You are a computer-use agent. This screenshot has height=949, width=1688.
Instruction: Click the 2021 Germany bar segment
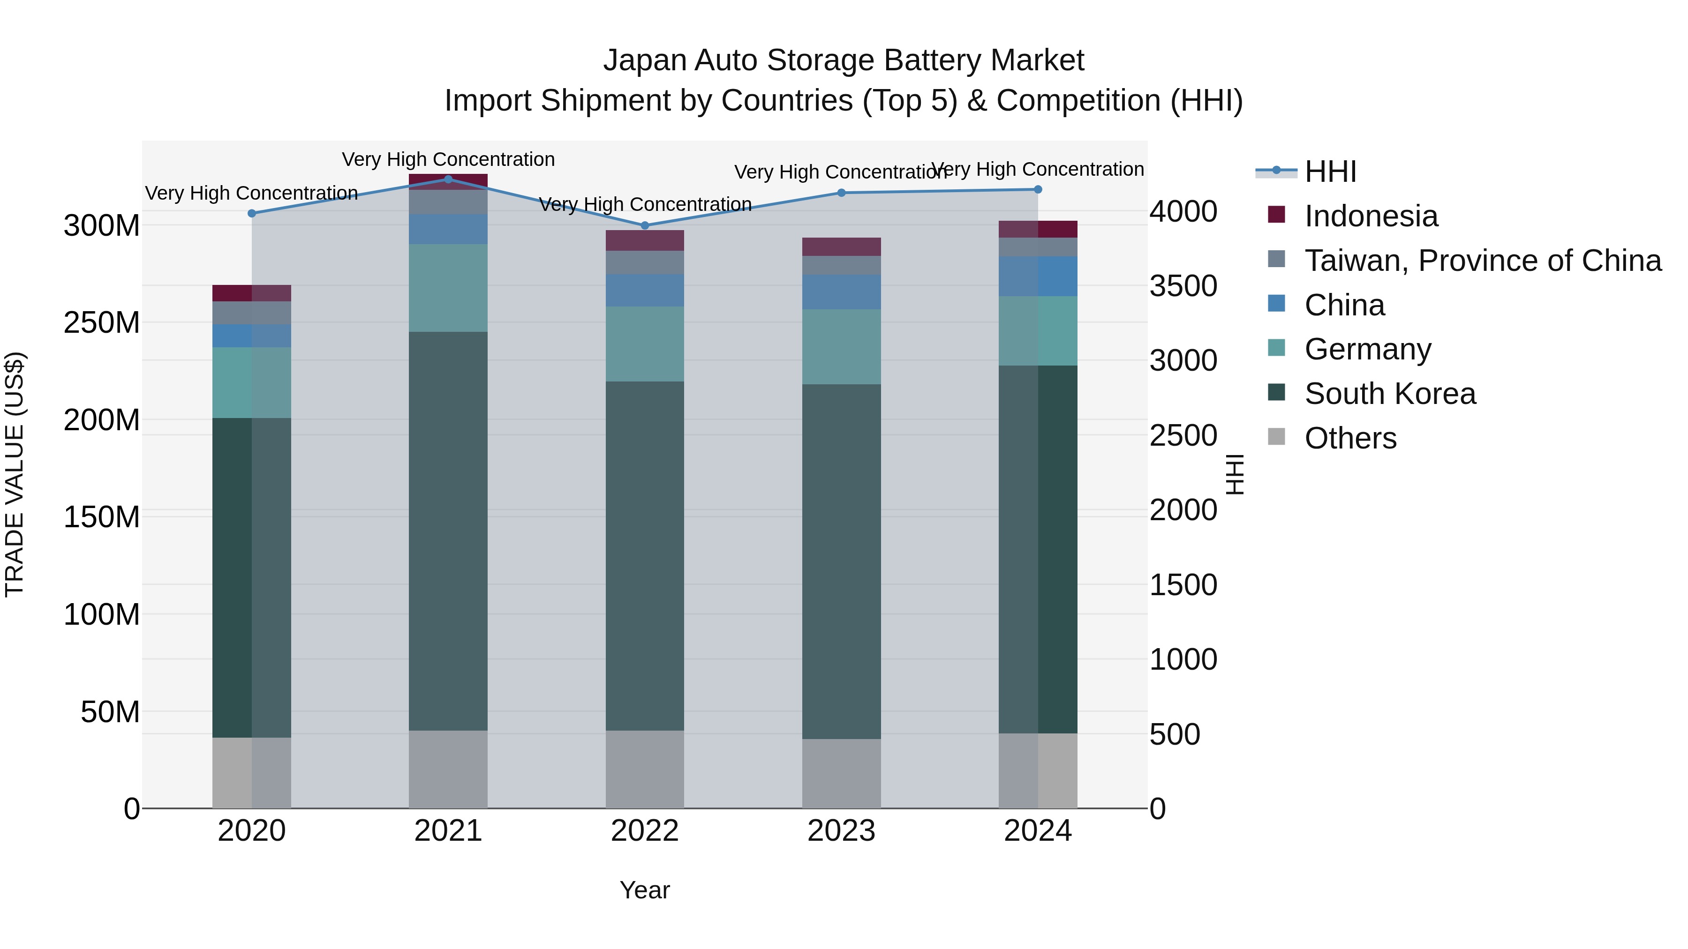pyautogui.click(x=448, y=288)
